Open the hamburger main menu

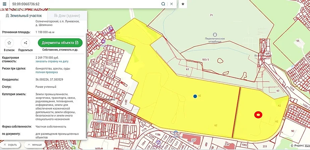tap(4, 4)
